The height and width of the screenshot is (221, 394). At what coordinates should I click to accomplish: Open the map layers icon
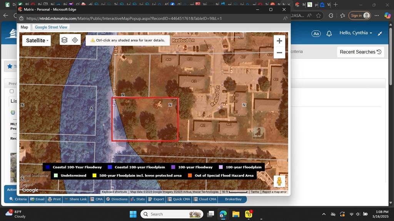pyautogui.click(x=65, y=40)
